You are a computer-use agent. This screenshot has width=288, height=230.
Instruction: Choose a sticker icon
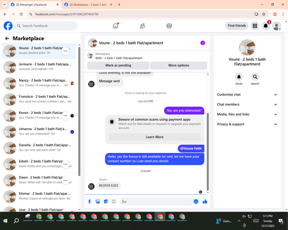coord(106,201)
